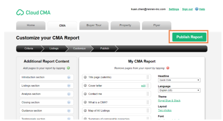Go to the Customize step
223x121 pixels.
[x=79, y=48]
